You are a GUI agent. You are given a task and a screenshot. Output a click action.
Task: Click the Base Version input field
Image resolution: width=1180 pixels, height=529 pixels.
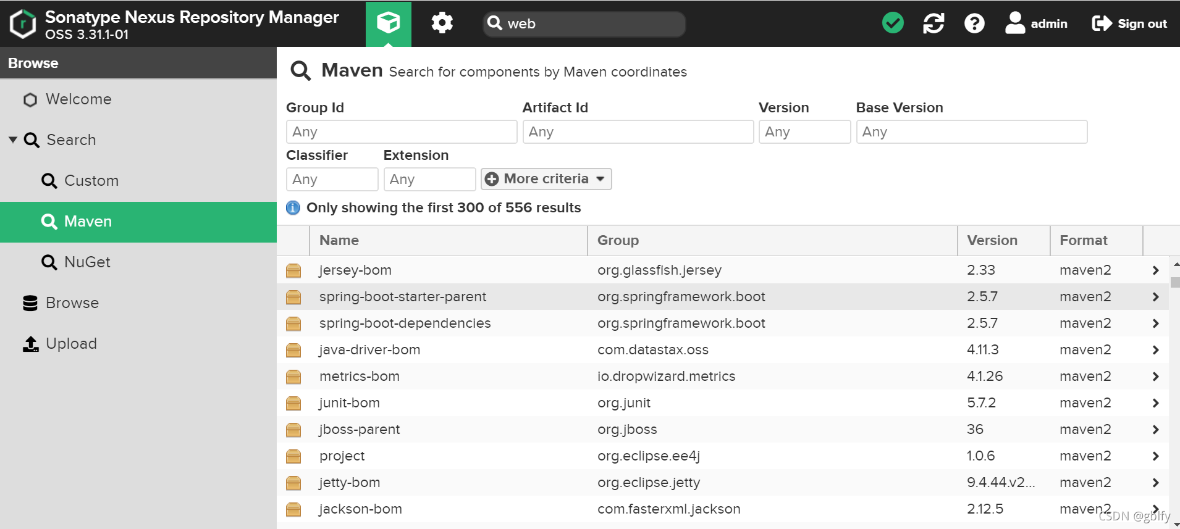click(972, 131)
